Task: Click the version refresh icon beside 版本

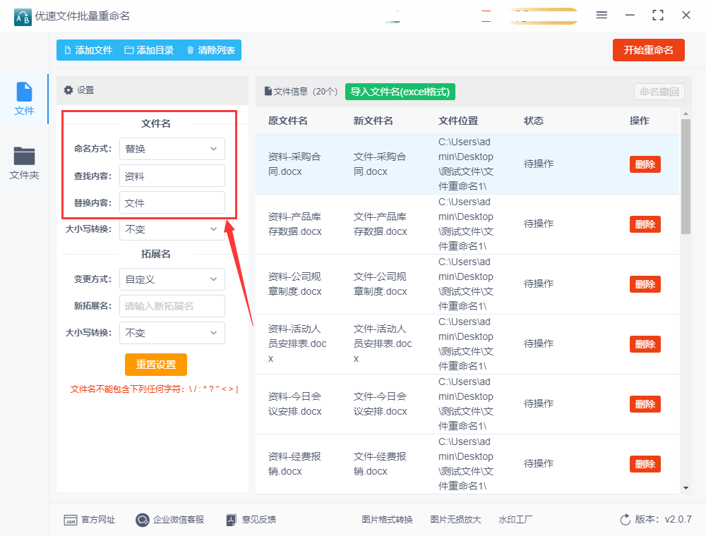Action: (x=626, y=520)
